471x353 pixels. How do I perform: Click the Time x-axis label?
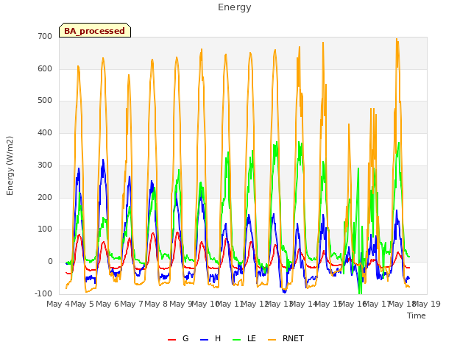tap(417, 315)
